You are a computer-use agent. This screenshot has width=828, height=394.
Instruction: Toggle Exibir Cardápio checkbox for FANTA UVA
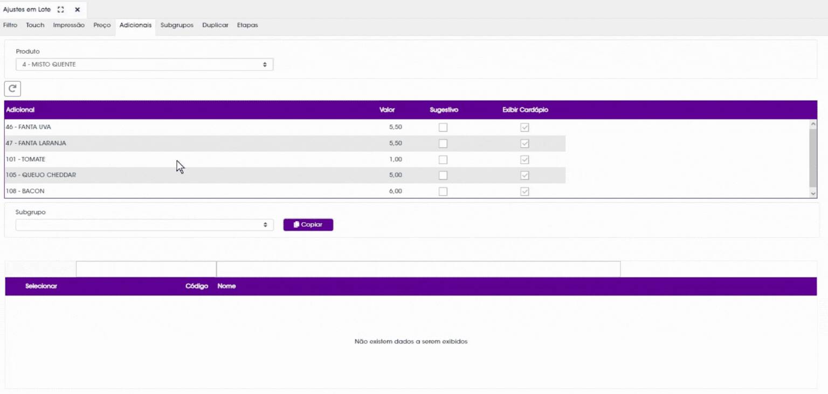525,128
